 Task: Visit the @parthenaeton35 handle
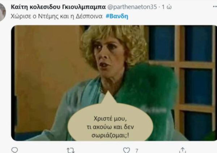[132, 7]
